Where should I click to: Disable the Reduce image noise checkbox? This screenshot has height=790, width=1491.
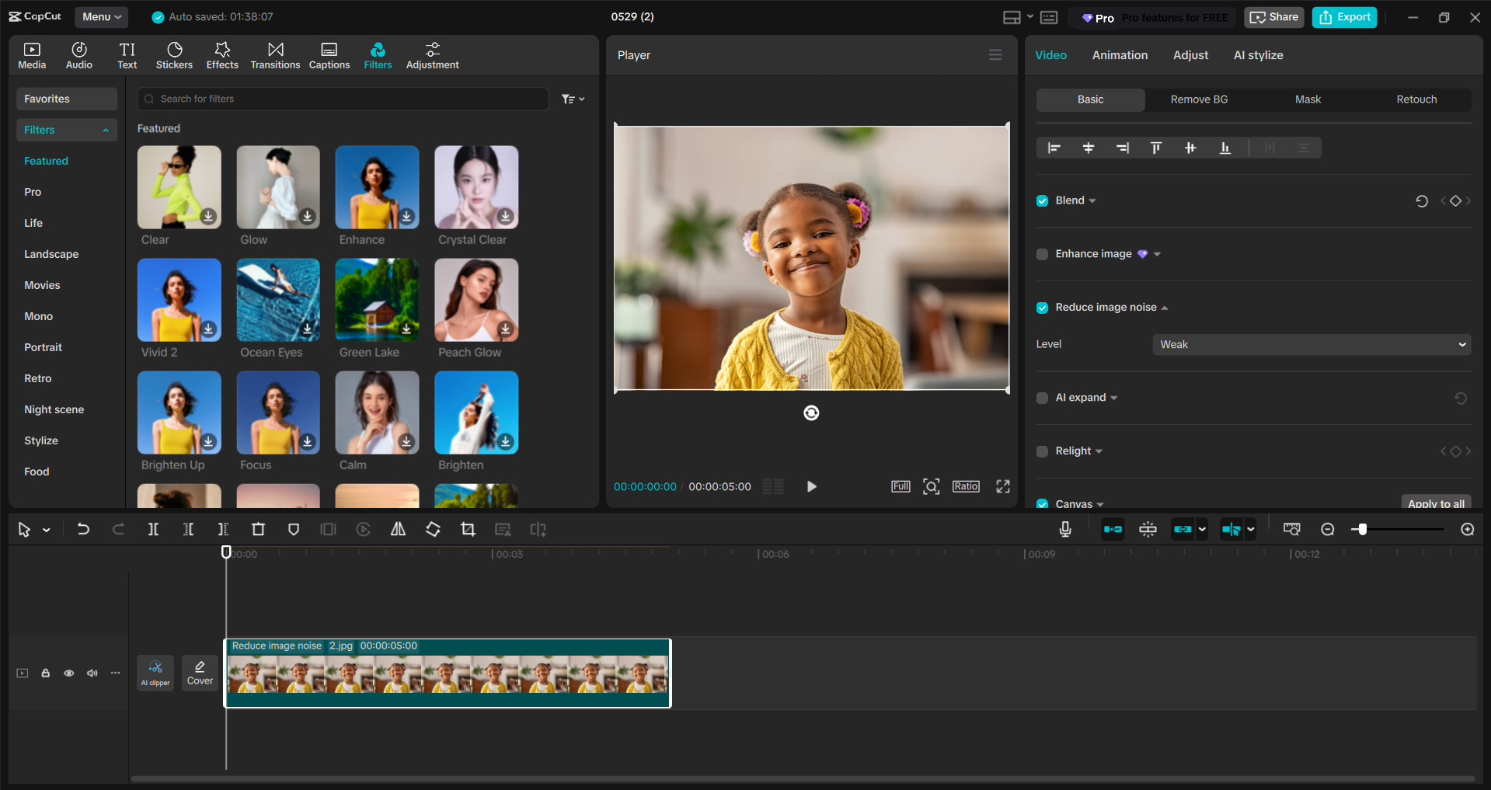pyautogui.click(x=1042, y=307)
